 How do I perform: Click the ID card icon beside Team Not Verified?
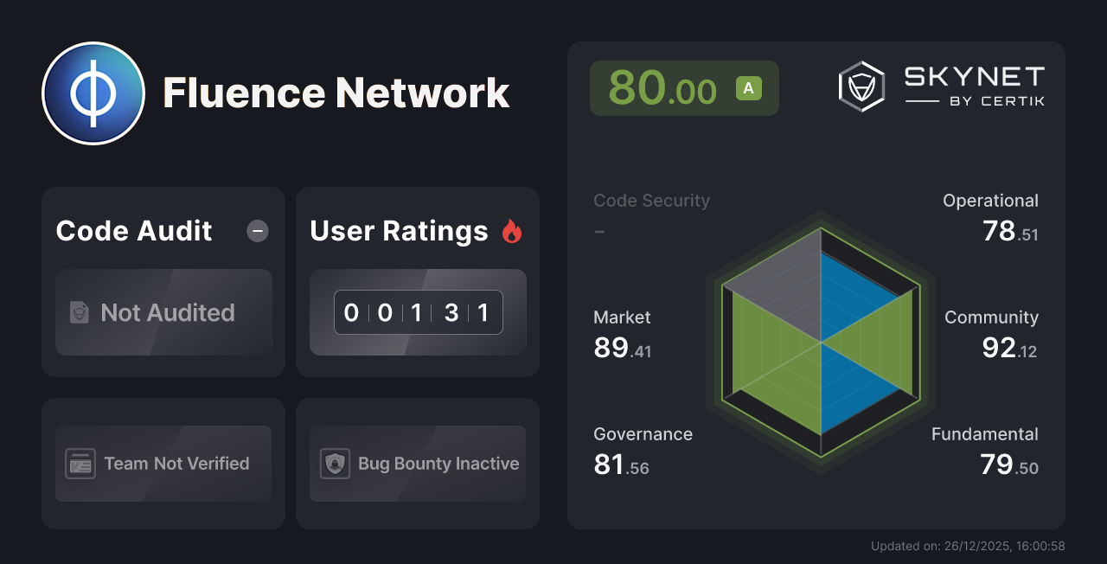click(x=81, y=464)
